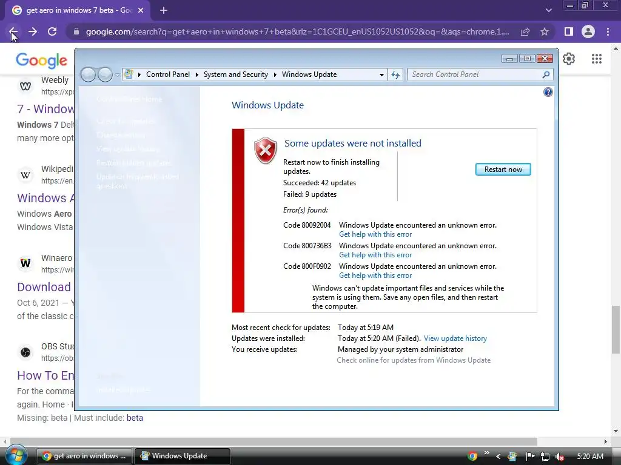Switch to Chrome taskbar button
The width and height of the screenshot is (621, 465).
point(84,456)
